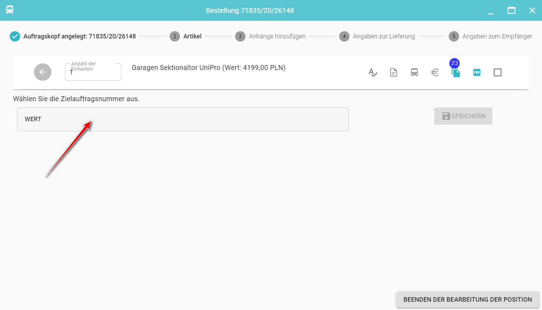Select step 5 Angaben zum Empfänger
Screen dimensions: 542x310
[490, 36]
